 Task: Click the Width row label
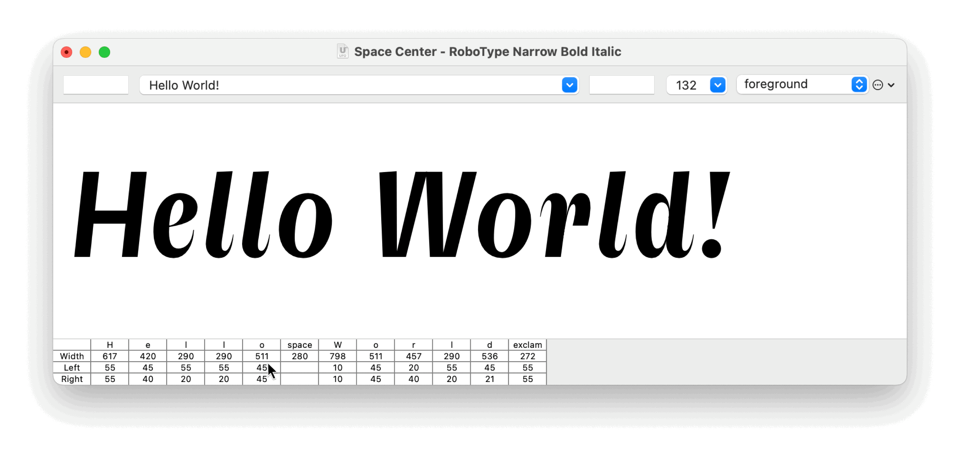72,356
